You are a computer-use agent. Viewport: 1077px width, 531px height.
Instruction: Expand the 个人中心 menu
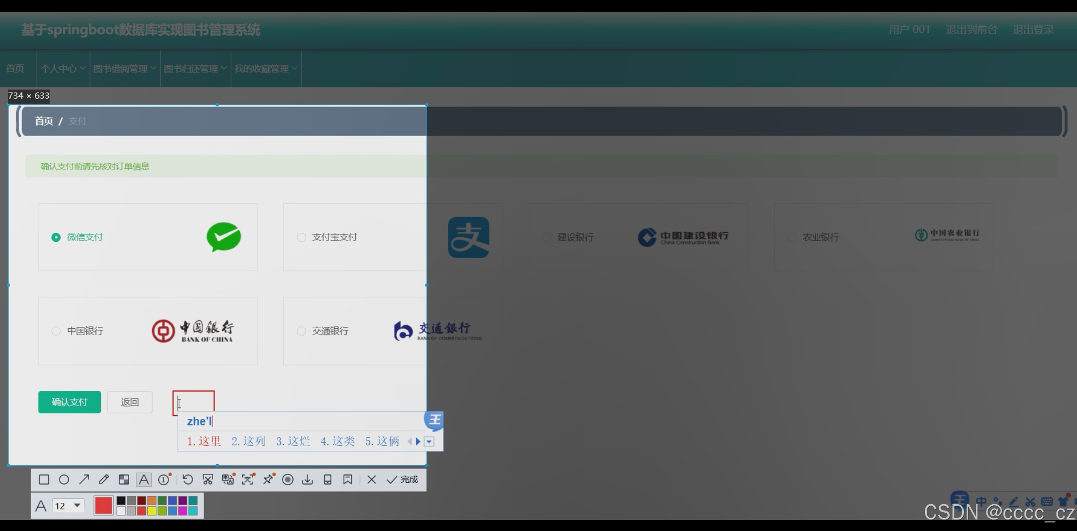(63, 69)
